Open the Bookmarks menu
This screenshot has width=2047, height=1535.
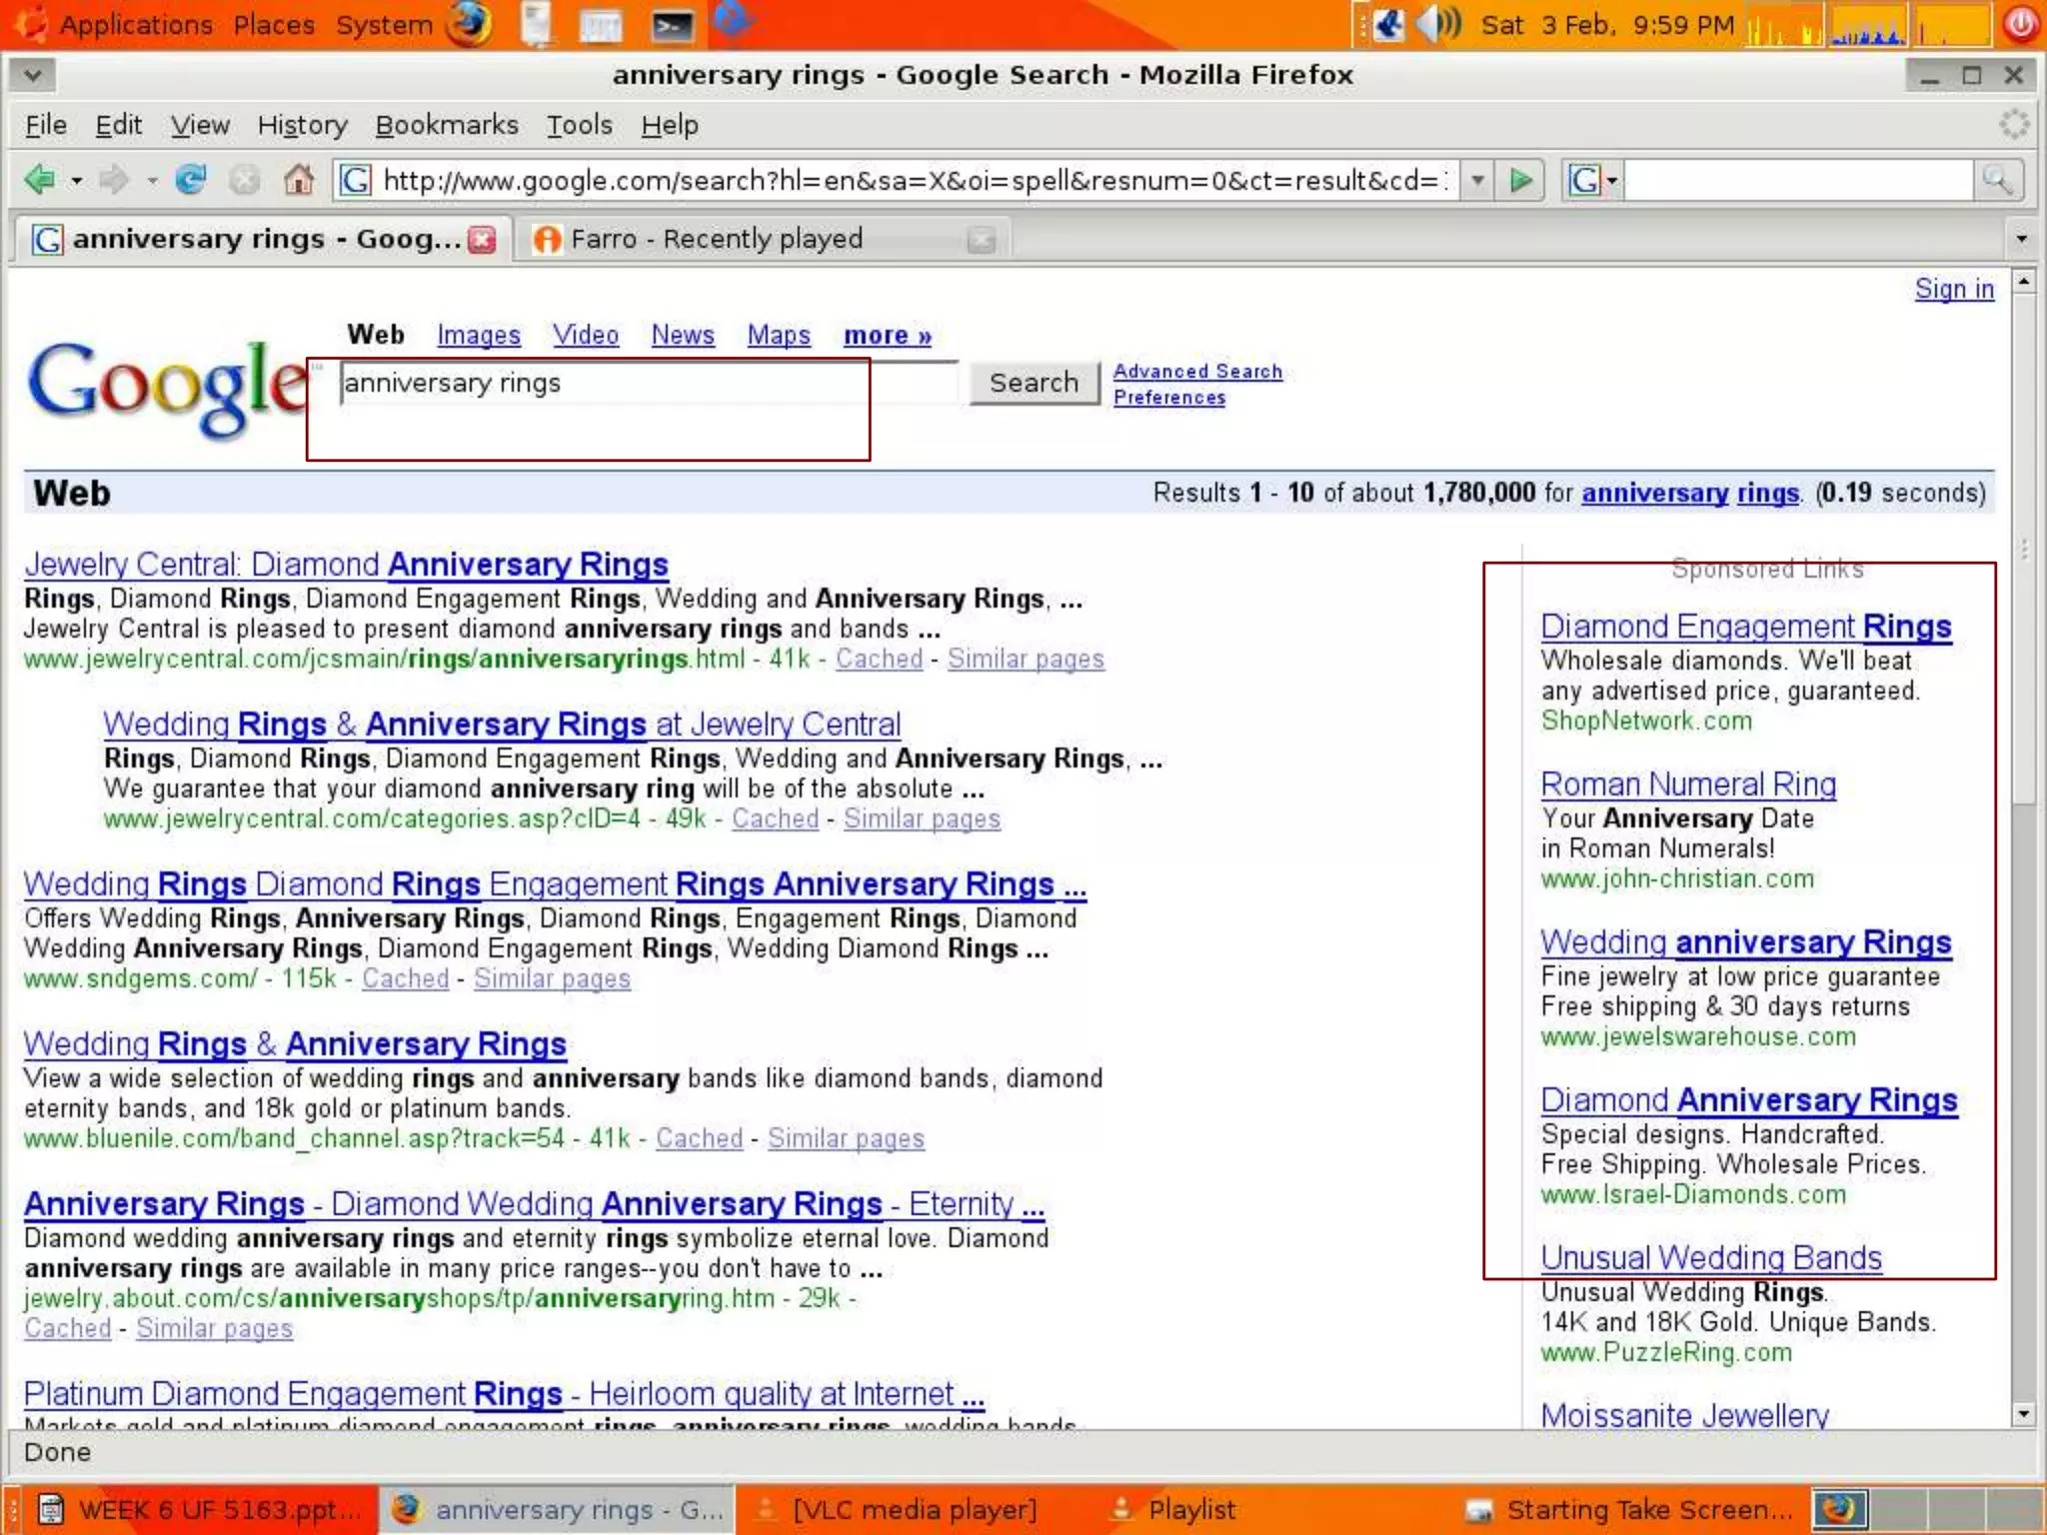(447, 125)
